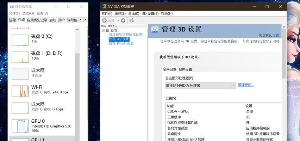Click the 管理 3D 设置 header icon

coord(155,29)
